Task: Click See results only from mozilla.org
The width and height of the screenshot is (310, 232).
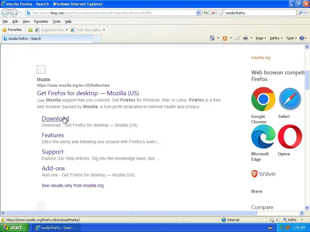Action: [73, 185]
